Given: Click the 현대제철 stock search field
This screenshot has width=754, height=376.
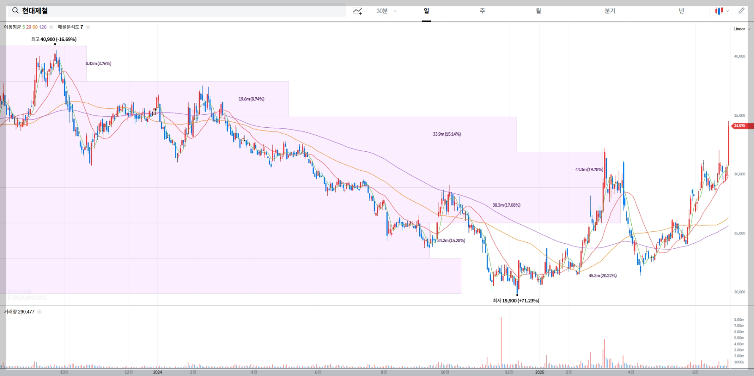Looking at the screenshot, I should click(177, 11).
